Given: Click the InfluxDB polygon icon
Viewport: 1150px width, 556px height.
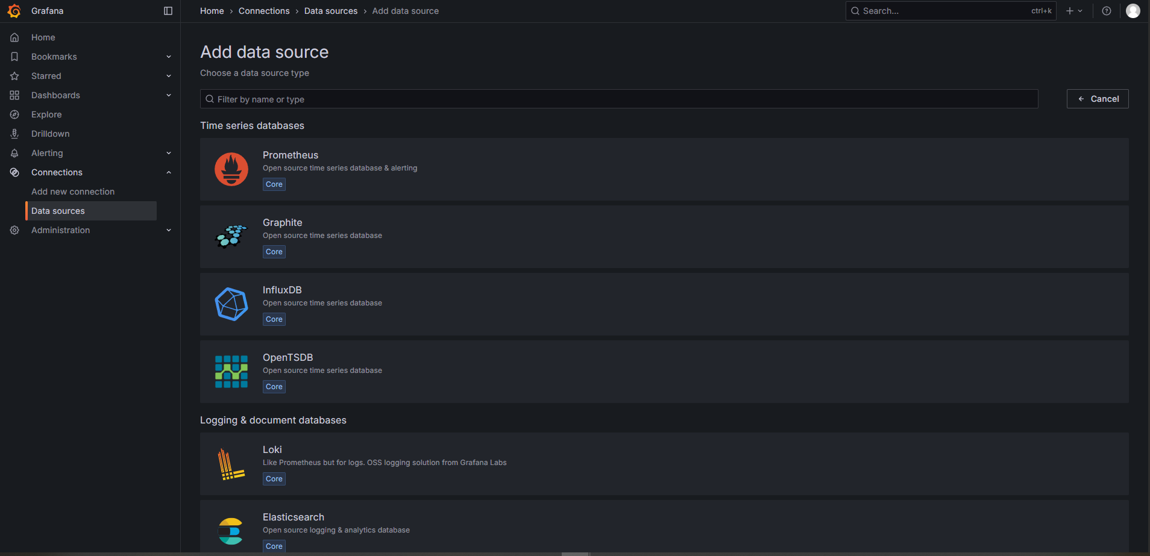Looking at the screenshot, I should click(231, 304).
